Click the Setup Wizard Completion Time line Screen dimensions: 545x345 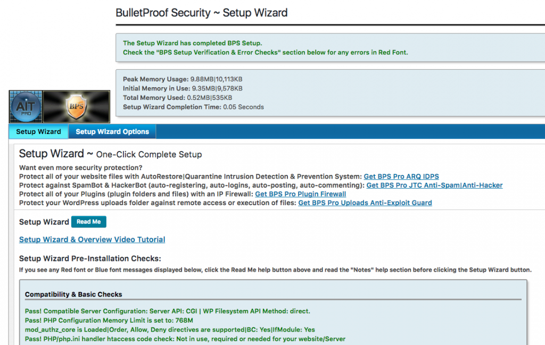(x=193, y=107)
